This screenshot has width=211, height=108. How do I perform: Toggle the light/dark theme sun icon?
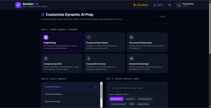tap(170, 5)
